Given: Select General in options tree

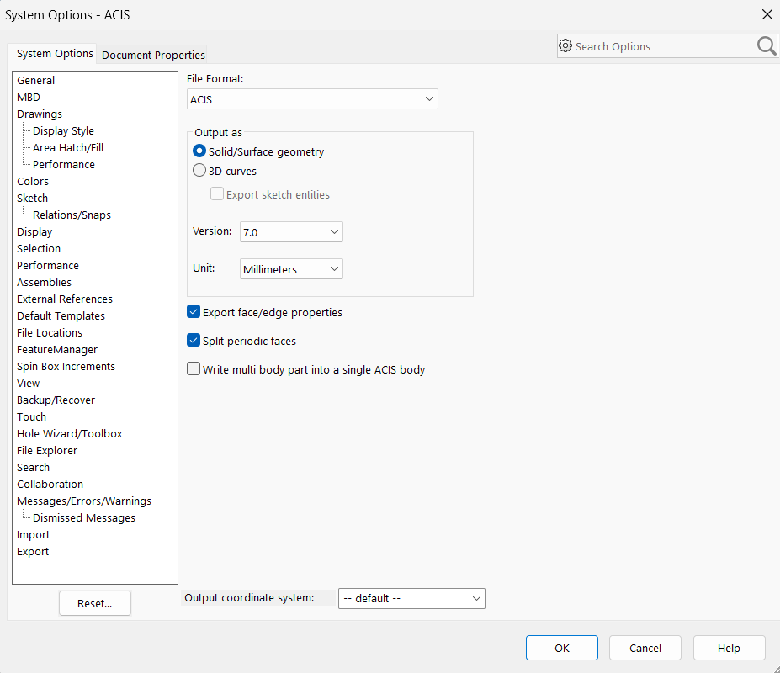Looking at the screenshot, I should pyautogui.click(x=36, y=80).
